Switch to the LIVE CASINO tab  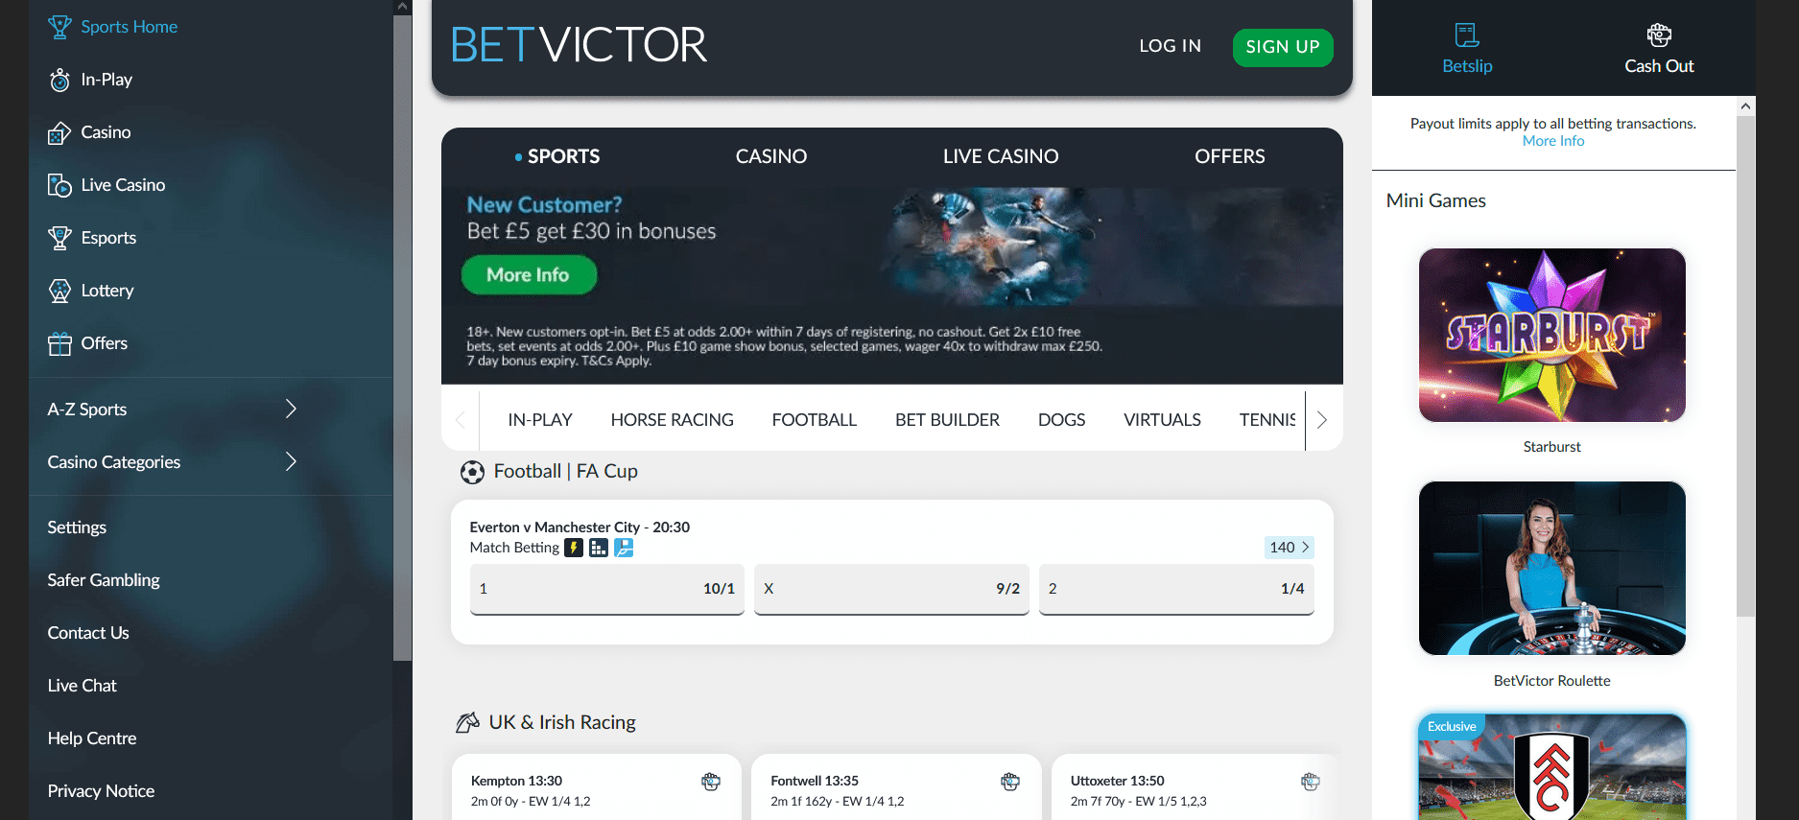coord(1001,156)
